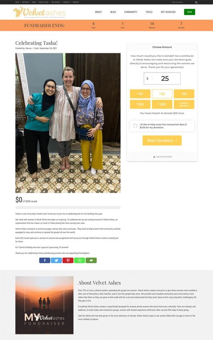Viewport: 213px width, 340px height.
Task: Go to the About menu item
Action: (x=98, y=12)
